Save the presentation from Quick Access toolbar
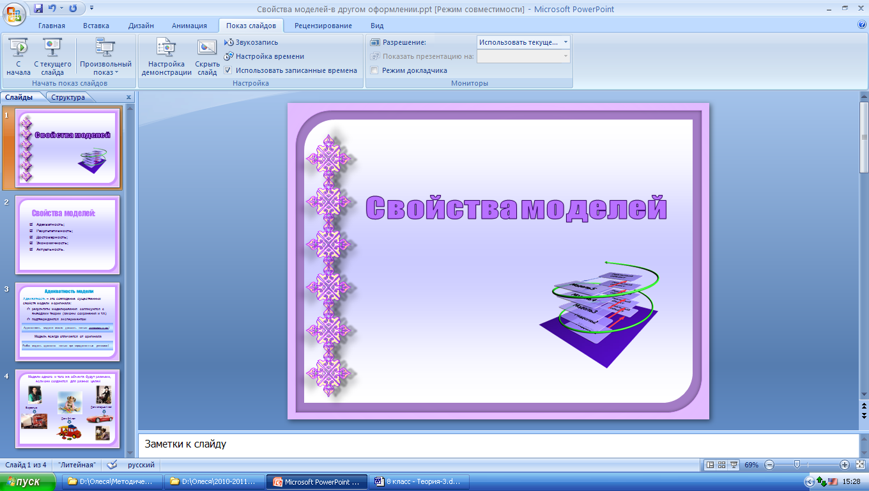The height and width of the screenshot is (491, 869). click(x=39, y=9)
